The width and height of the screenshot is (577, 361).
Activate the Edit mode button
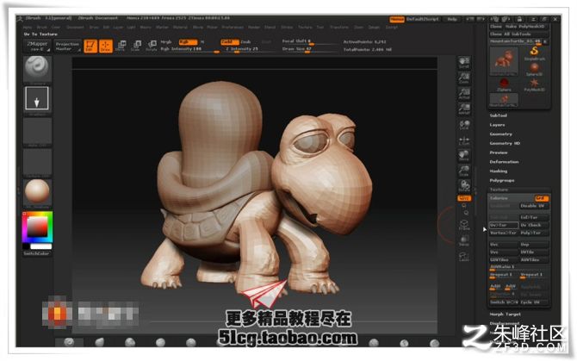tap(90, 46)
